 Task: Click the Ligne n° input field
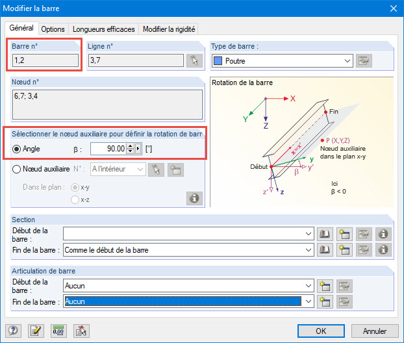coord(136,60)
